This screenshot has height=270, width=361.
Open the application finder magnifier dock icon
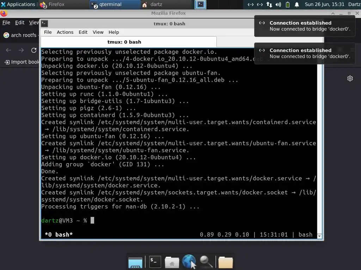tap(206, 262)
